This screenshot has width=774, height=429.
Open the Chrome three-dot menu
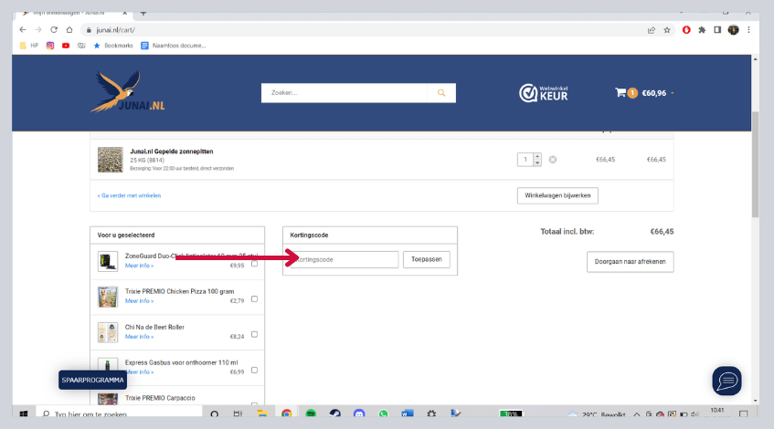(x=749, y=29)
